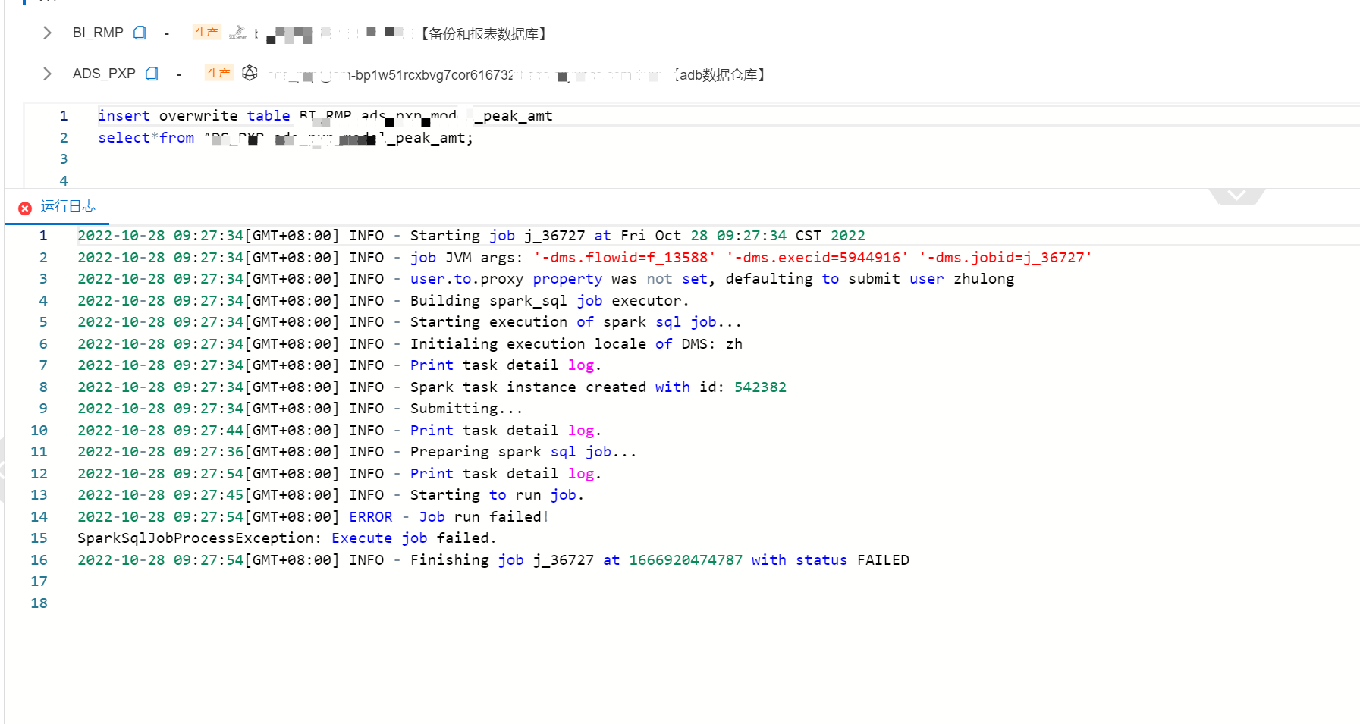Screen dimensions: 1360x724
Task: Click the 【adb数据仓库】 description
Action: 718,75
